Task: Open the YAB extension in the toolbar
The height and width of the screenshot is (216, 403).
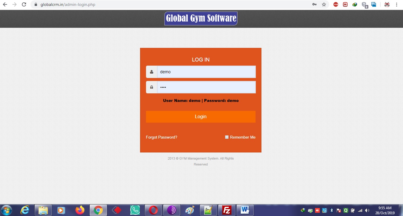Action: (x=335, y=4)
